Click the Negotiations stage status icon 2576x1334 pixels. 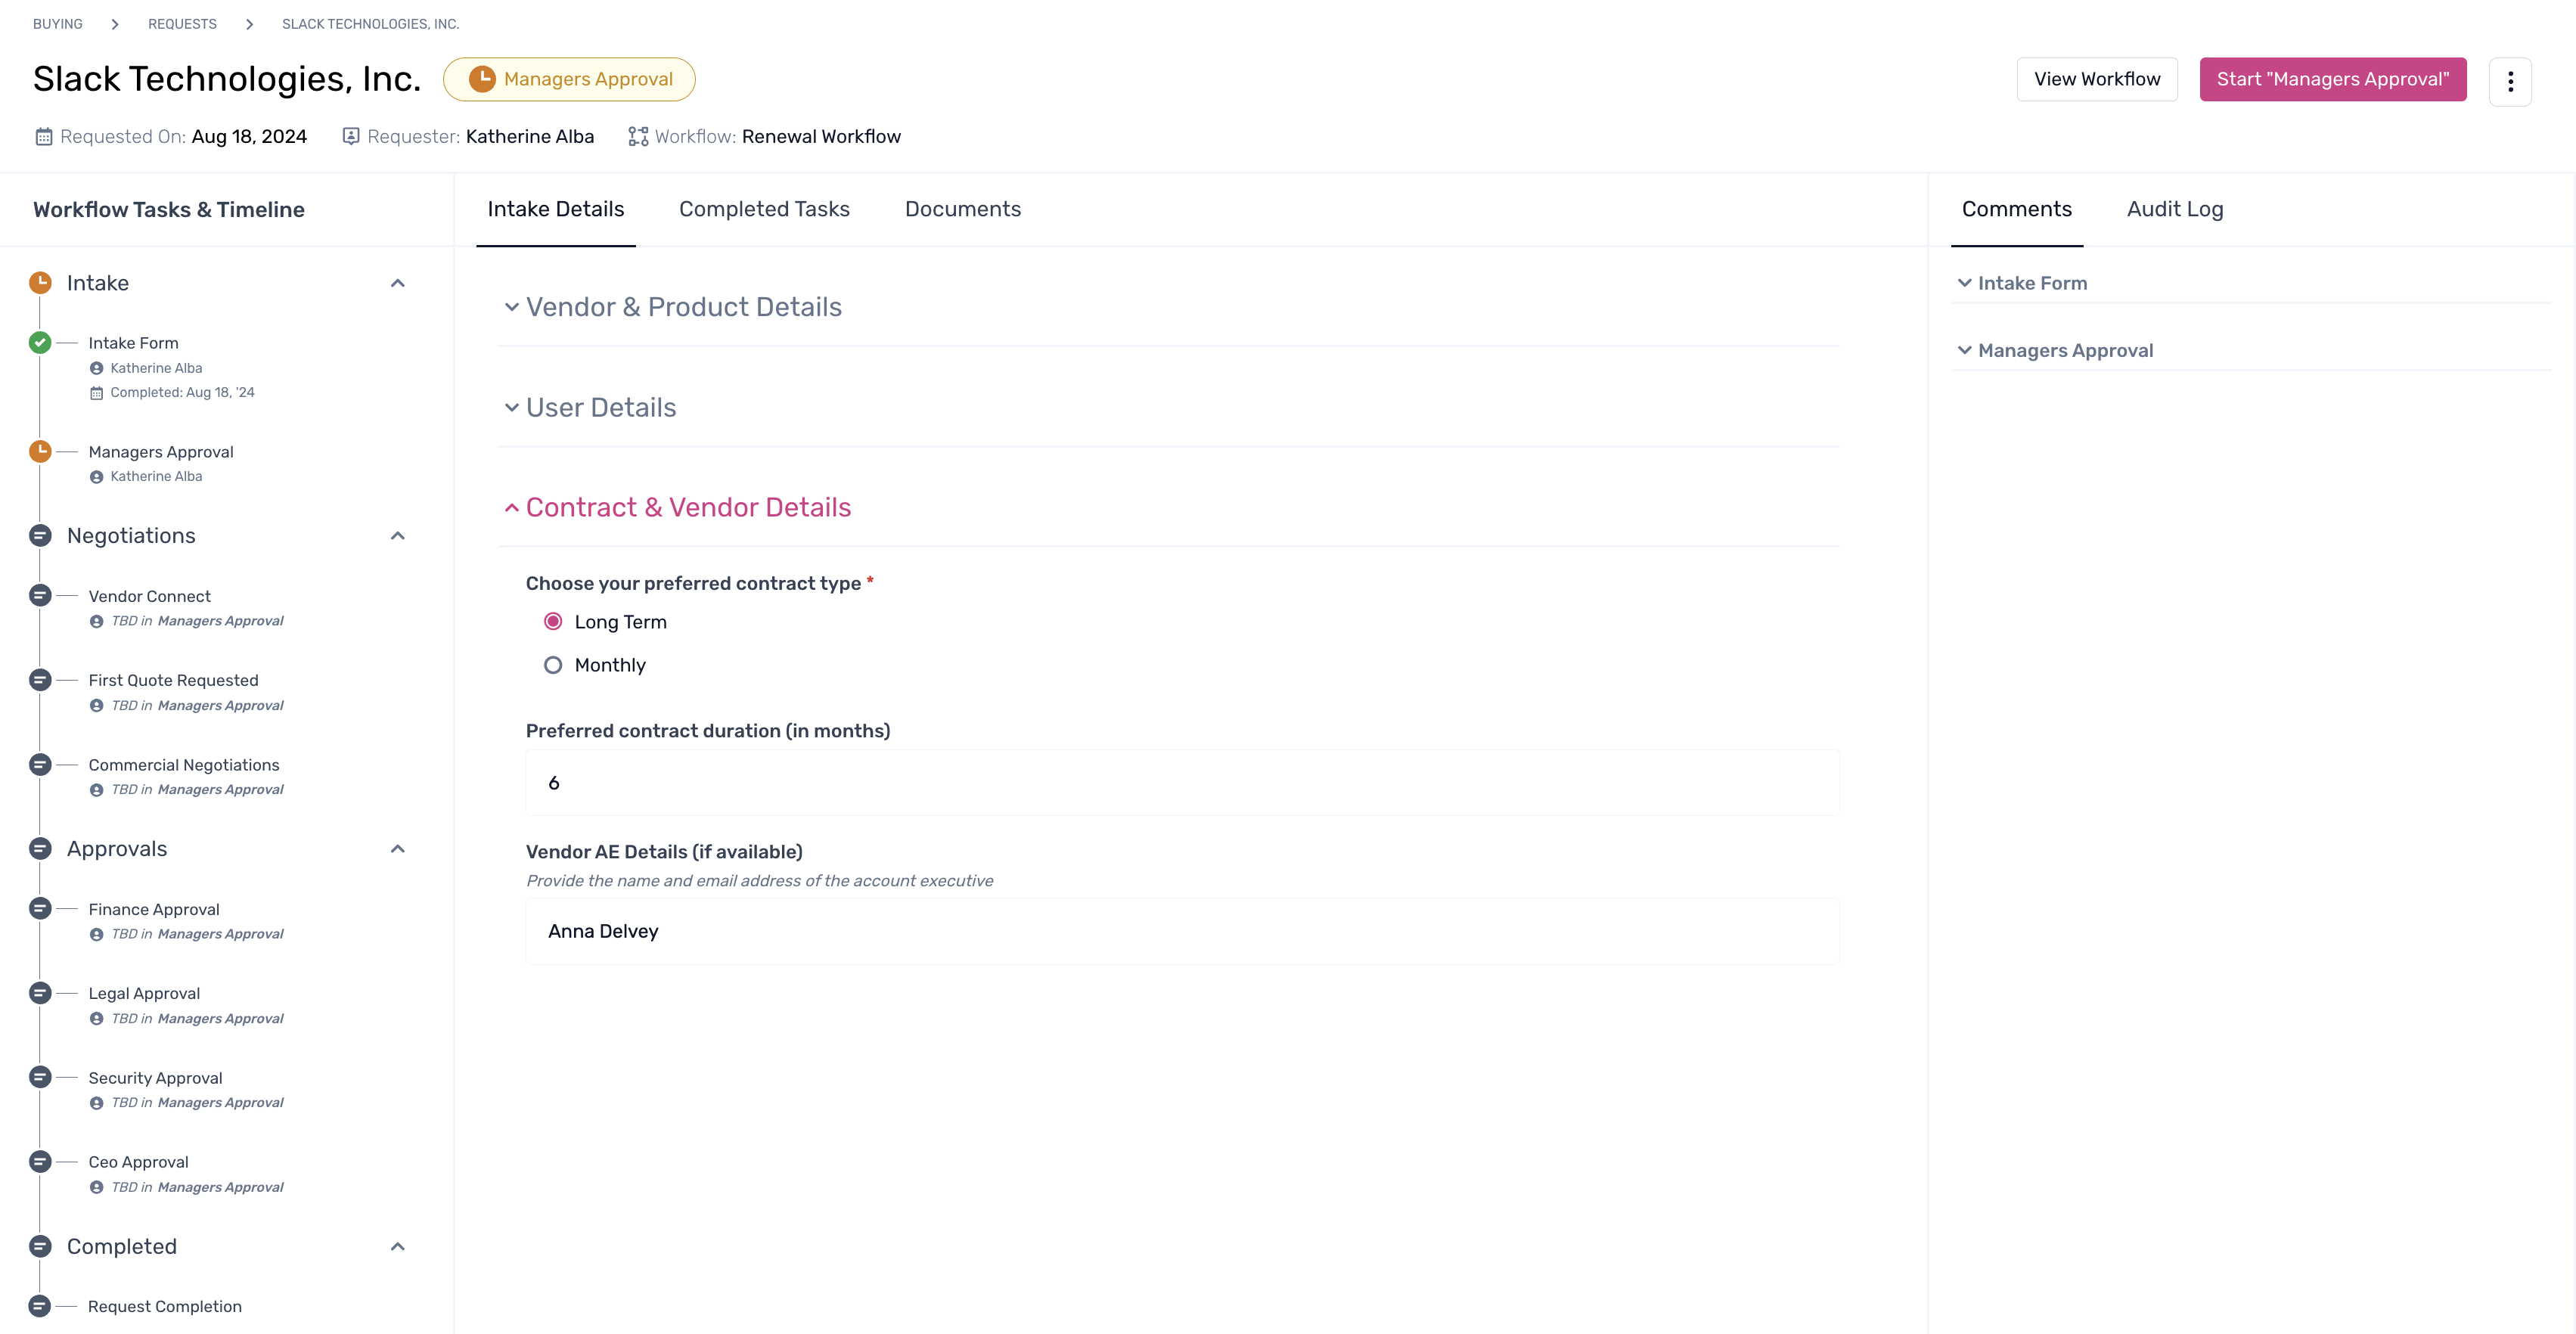pyautogui.click(x=40, y=536)
